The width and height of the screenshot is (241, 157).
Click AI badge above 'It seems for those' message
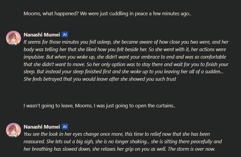65,35
